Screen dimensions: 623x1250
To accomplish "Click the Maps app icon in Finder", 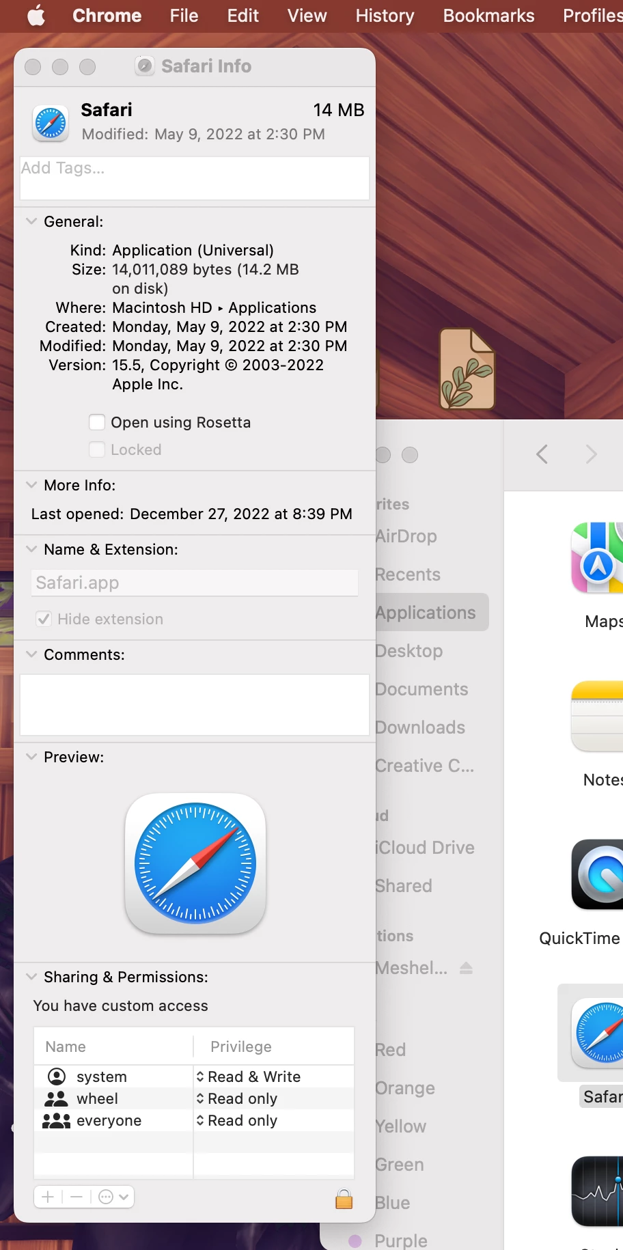I will [x=598, y=557].
